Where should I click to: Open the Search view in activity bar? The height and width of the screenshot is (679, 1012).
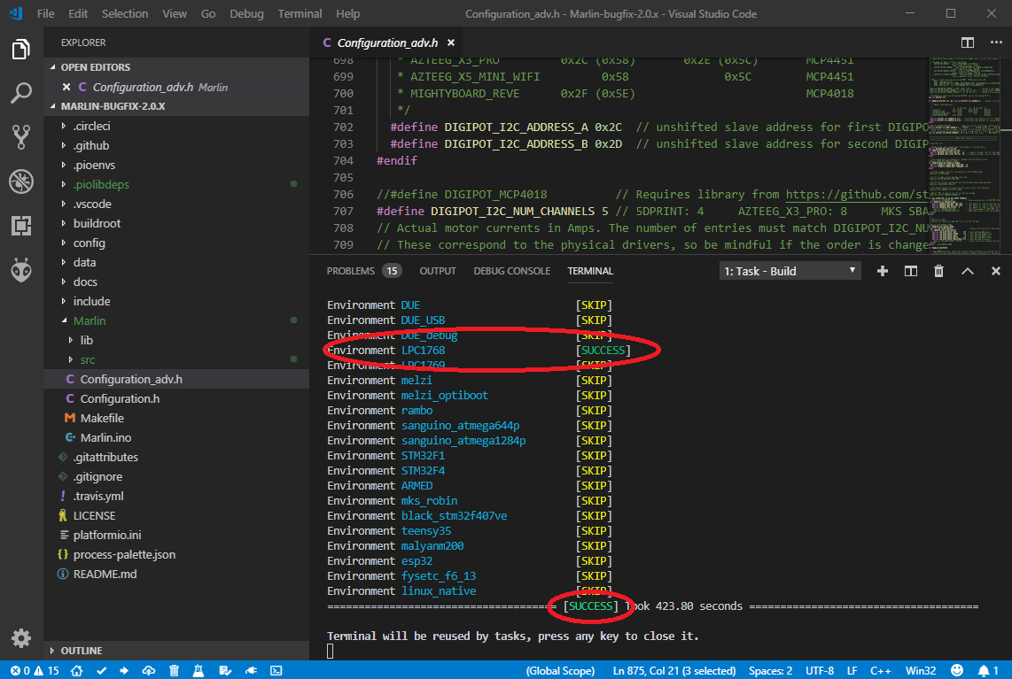tap(20, 93)
